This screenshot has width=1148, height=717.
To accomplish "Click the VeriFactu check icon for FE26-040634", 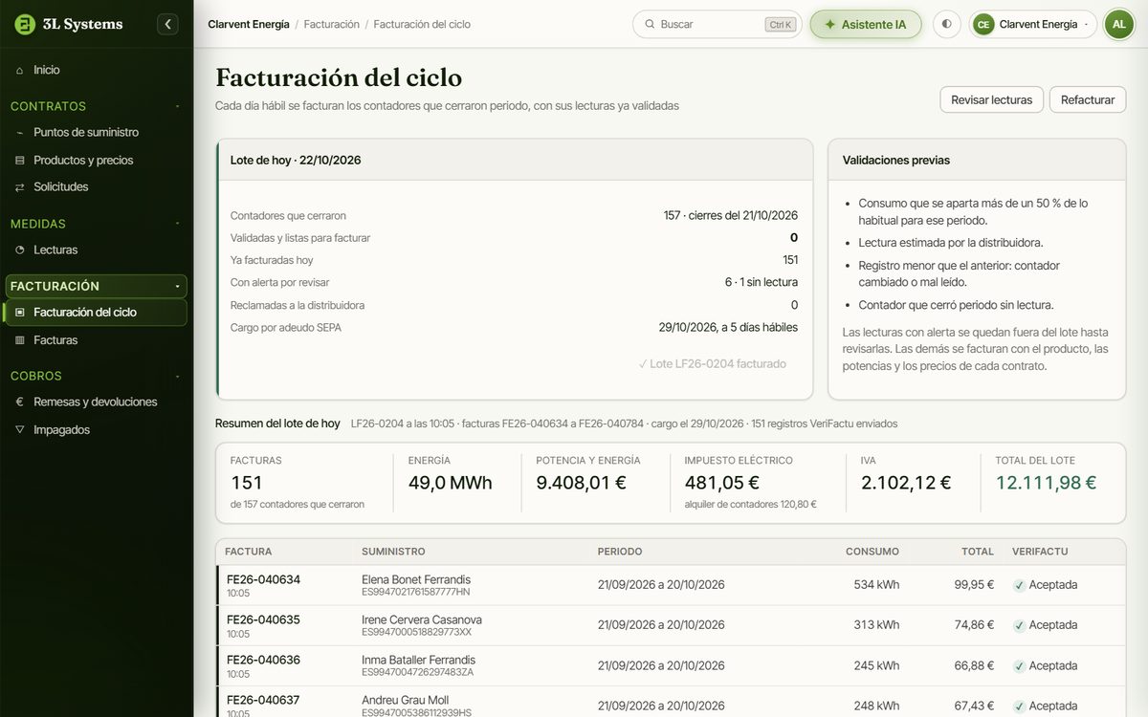I will tap(1019, 585).
